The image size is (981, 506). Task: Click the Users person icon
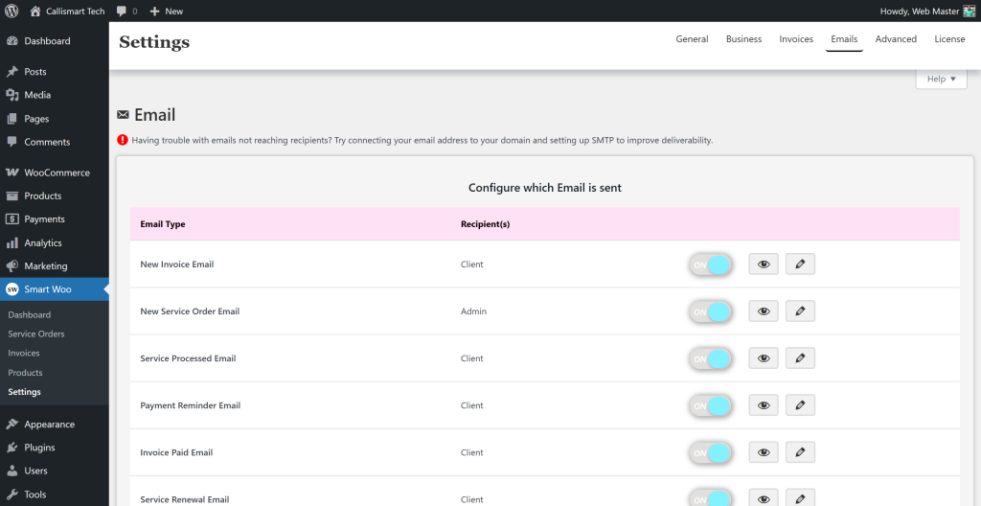point(11,471)
